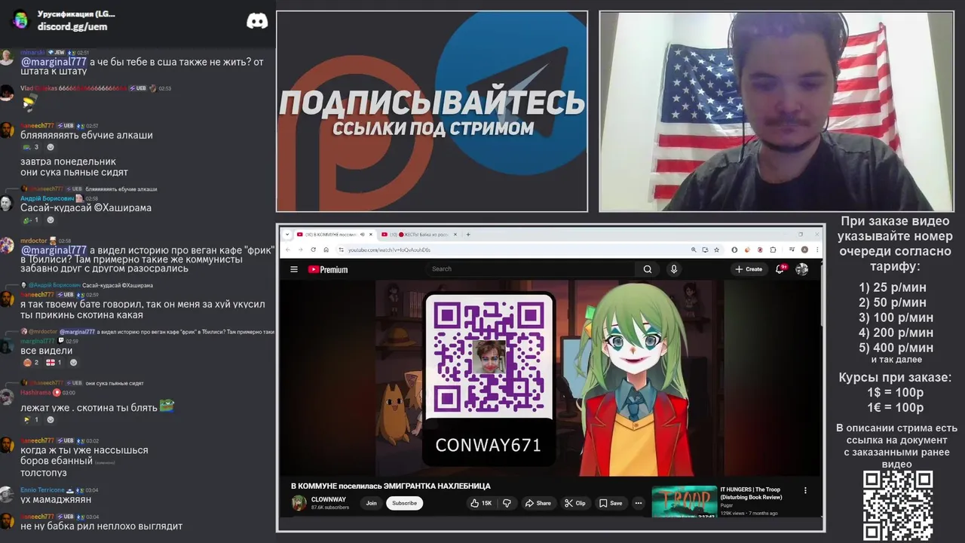Click the Join channel button
Screen dimensions: 965x543
(371, 503)
